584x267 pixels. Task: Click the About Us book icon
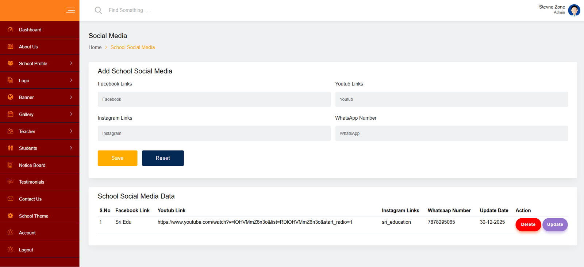click(x=11, y=47)
